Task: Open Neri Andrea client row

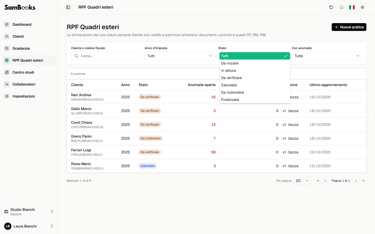Action: pos(217,97)
